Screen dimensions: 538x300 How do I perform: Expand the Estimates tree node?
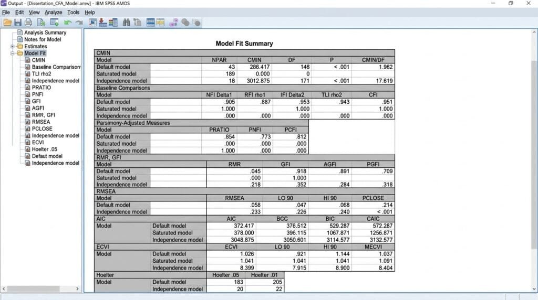(13, 46)
